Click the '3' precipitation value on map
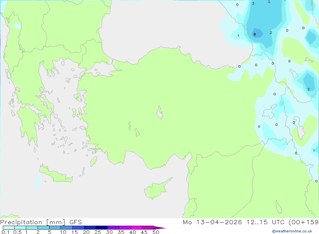 coord(253,4)
